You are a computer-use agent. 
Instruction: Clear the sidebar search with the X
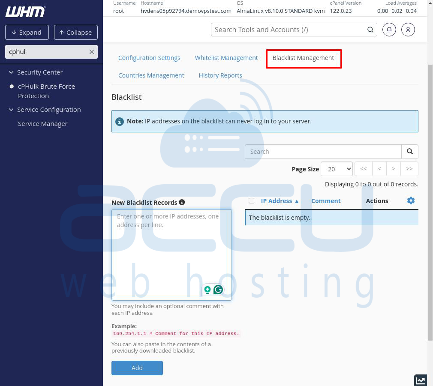(x=92, y=52)
